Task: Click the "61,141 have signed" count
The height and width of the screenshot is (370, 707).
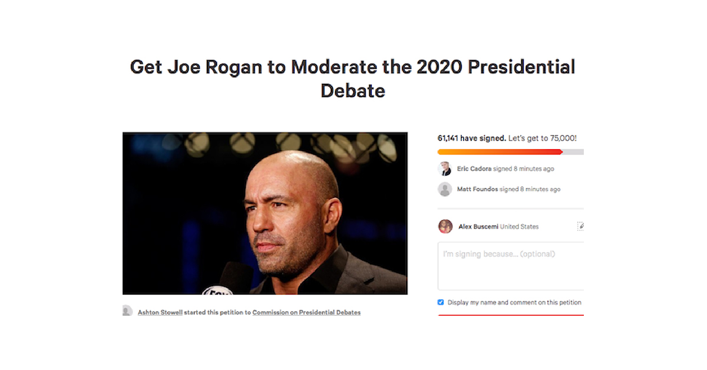Action: click(471, 138)
